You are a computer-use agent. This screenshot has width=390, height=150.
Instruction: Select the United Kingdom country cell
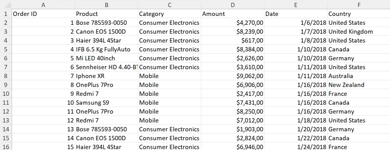[359, 32]
